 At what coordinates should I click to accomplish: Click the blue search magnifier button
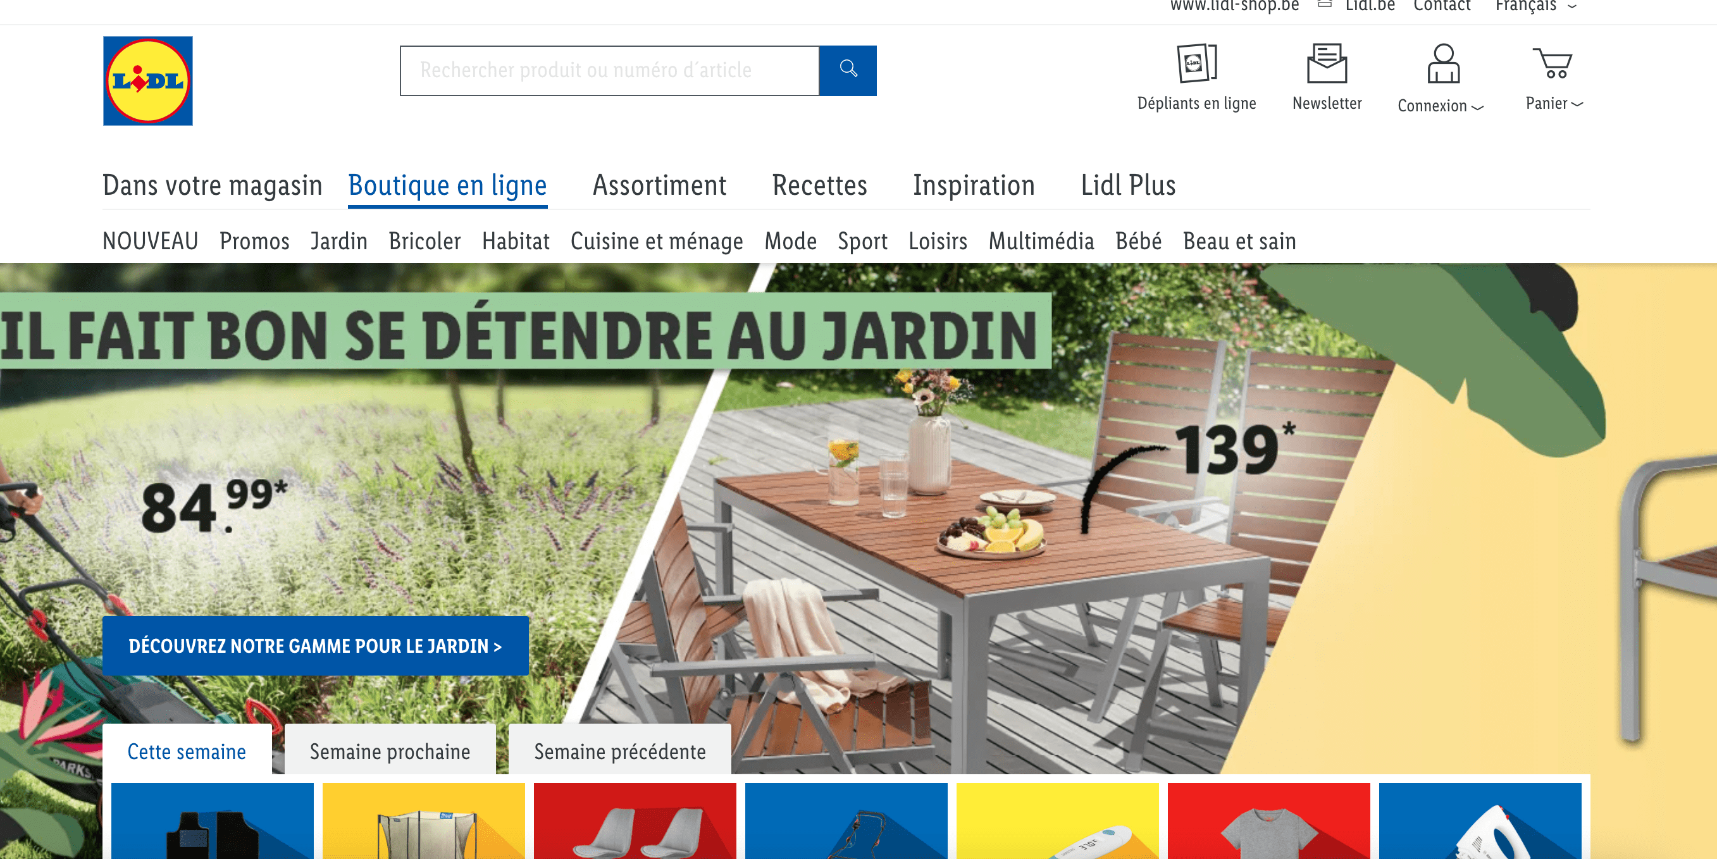(847, 70)
